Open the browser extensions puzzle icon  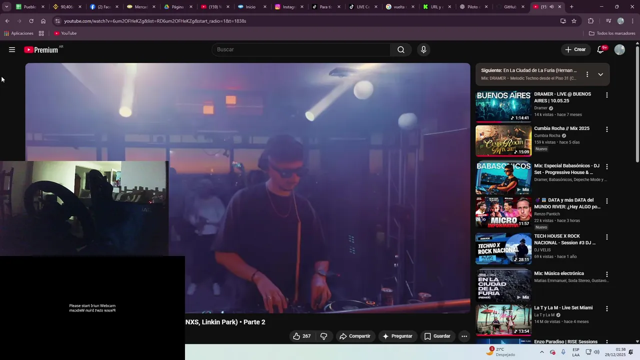(x=591, y=21)
